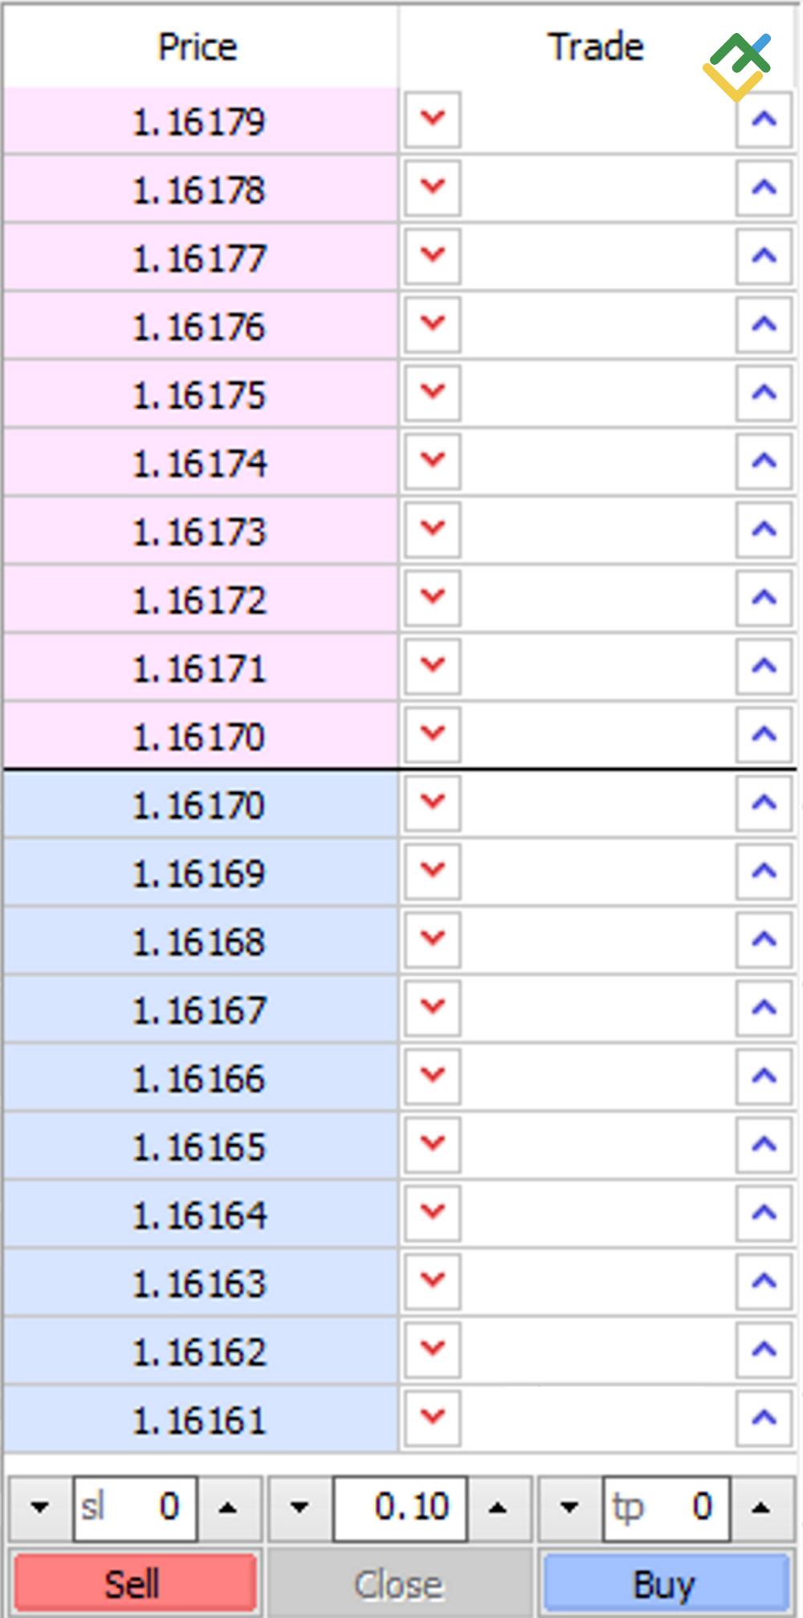The image size is (803, 1618).
Task: Hit blue buy arrow at 1.16163
Action: pyautogui.click(x=764, y=1281)
